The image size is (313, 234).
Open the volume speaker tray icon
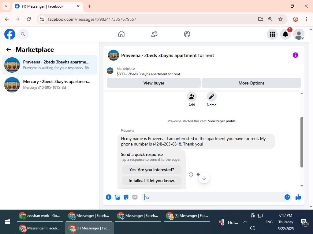(x=252, y=228)
